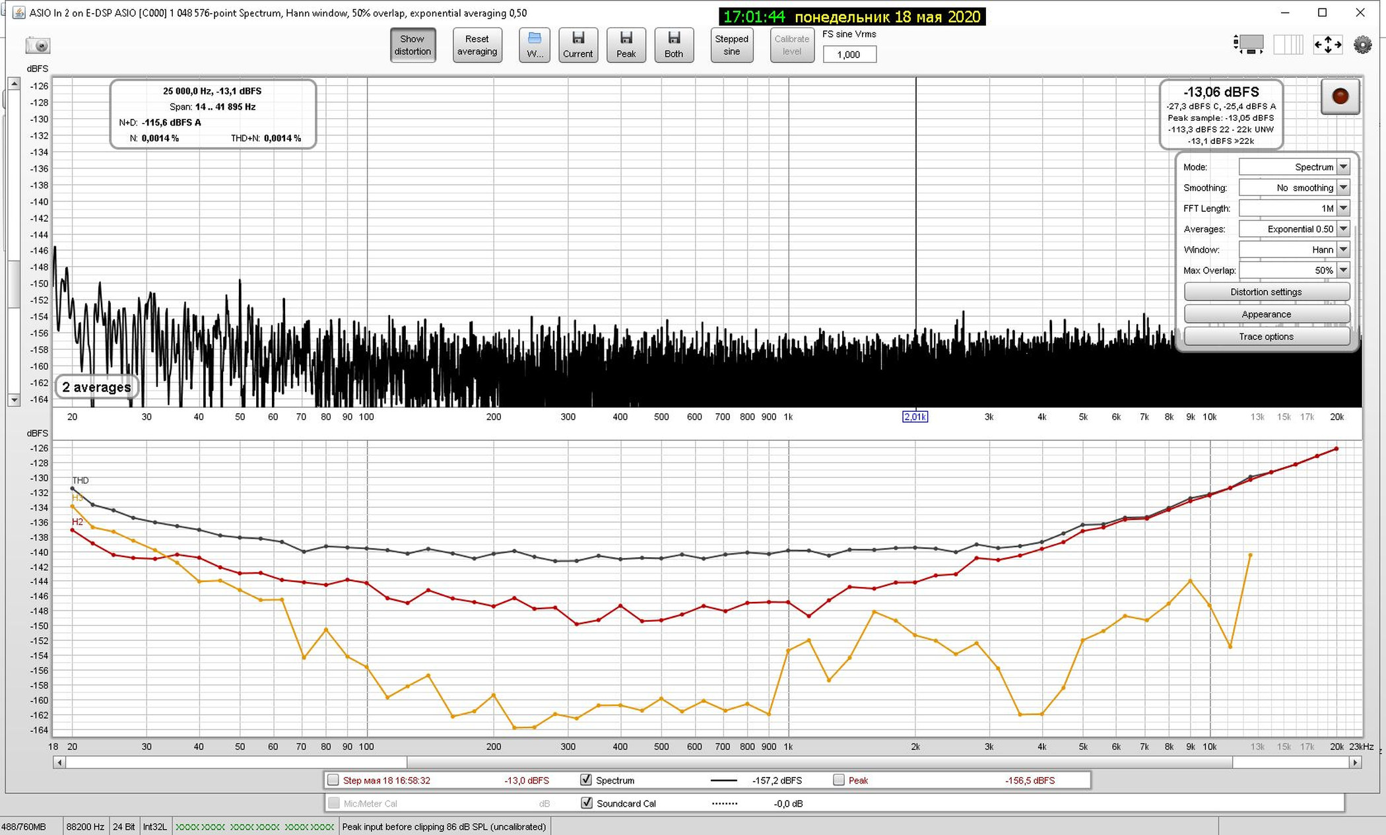
Task: Open saved file via folder W... button
Action: (535, 45)
